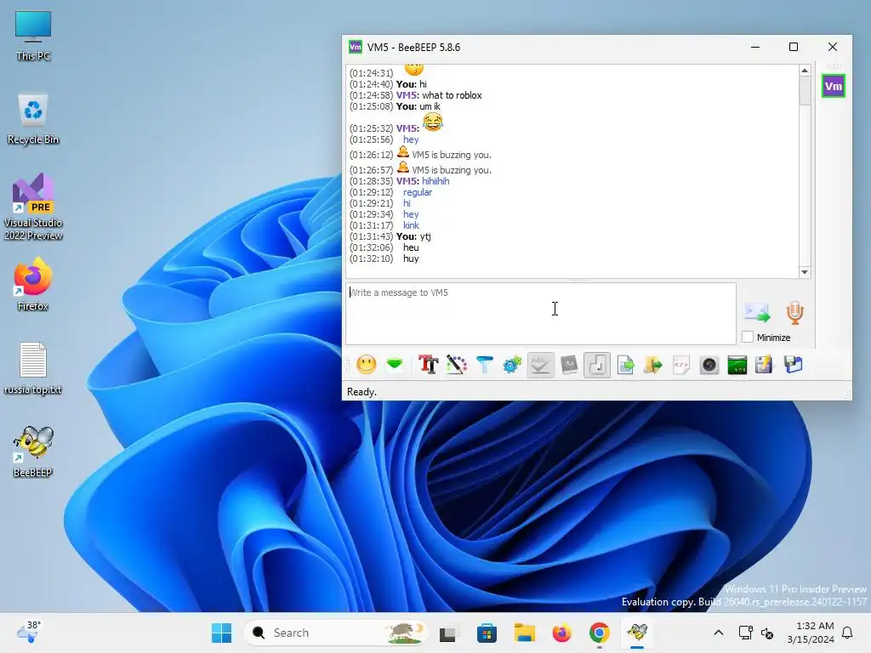The image size is (871, 653).
Task: Expand the hidden system tray icons chevron
Action: (718, 633)
